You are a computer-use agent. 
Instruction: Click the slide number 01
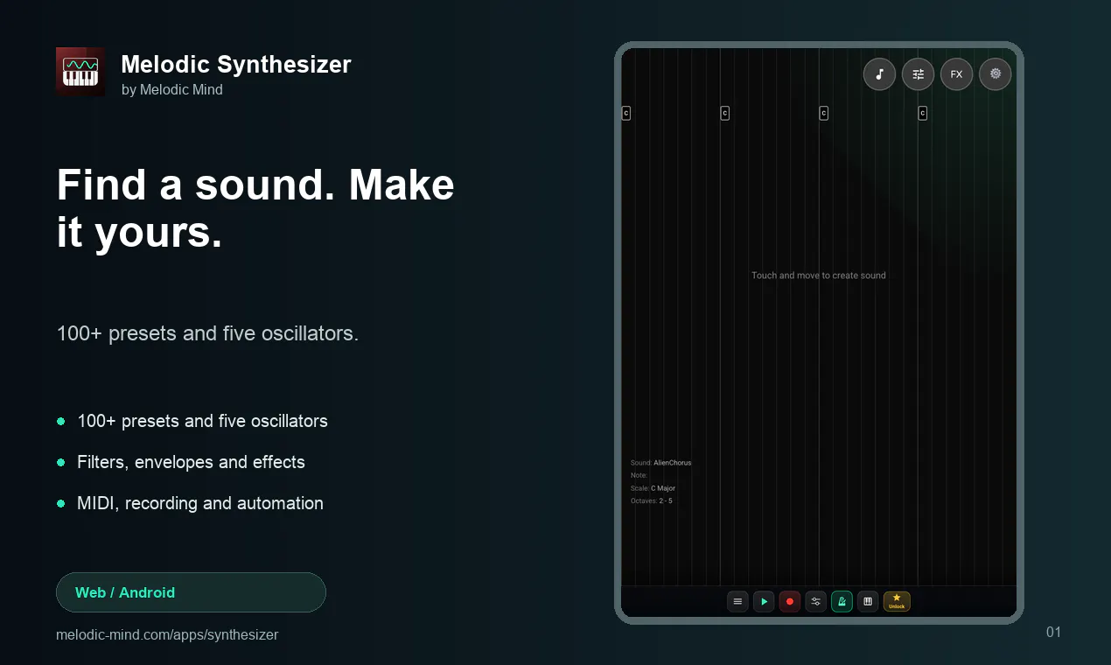click(1053, 632)
